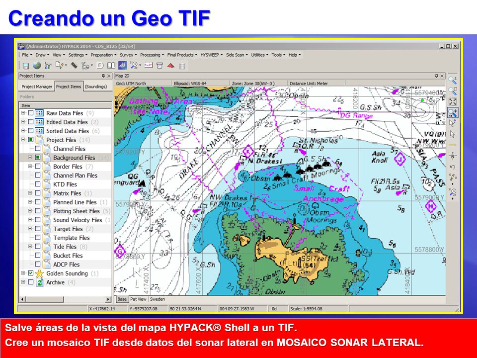Select the query cursor with question mark
Screen dimensions: 477x358
click(452, 123)
